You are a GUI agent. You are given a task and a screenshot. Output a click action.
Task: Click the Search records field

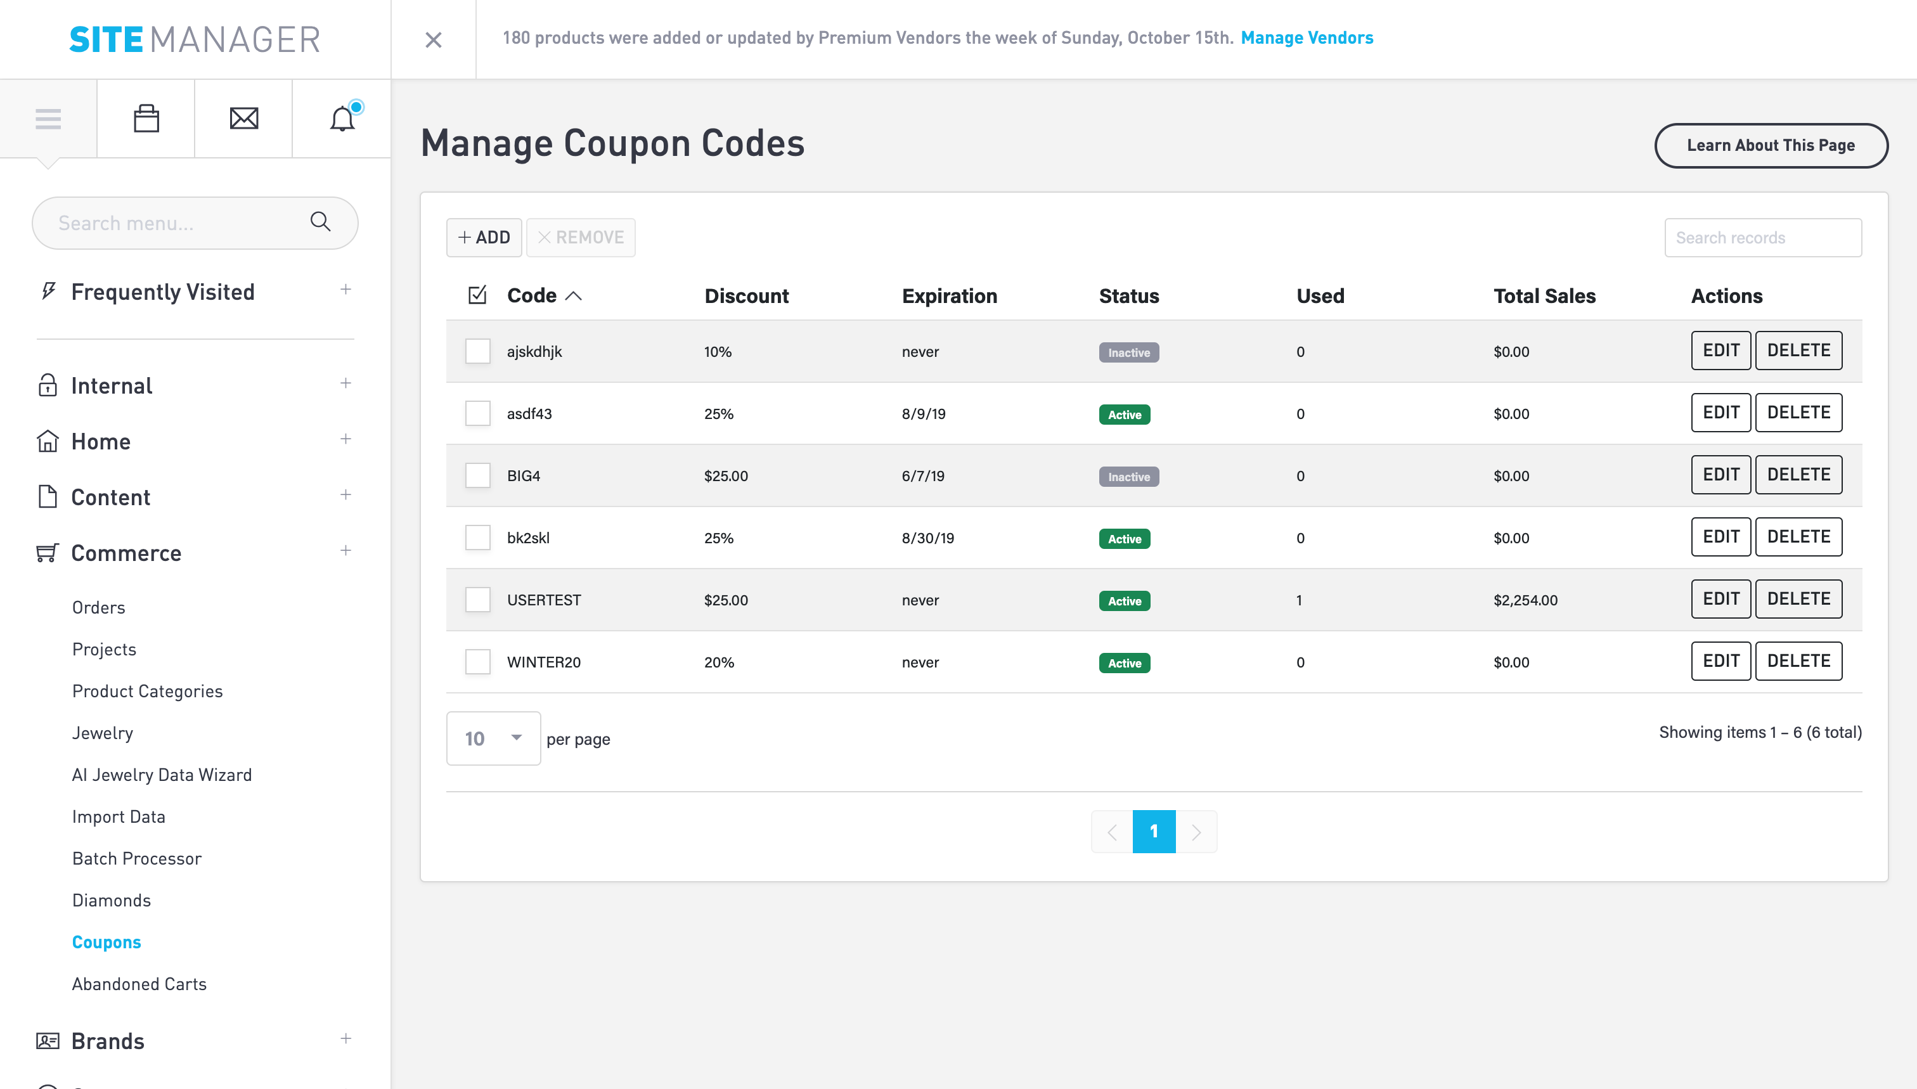pyautogui.click(x=1762, y=237)
